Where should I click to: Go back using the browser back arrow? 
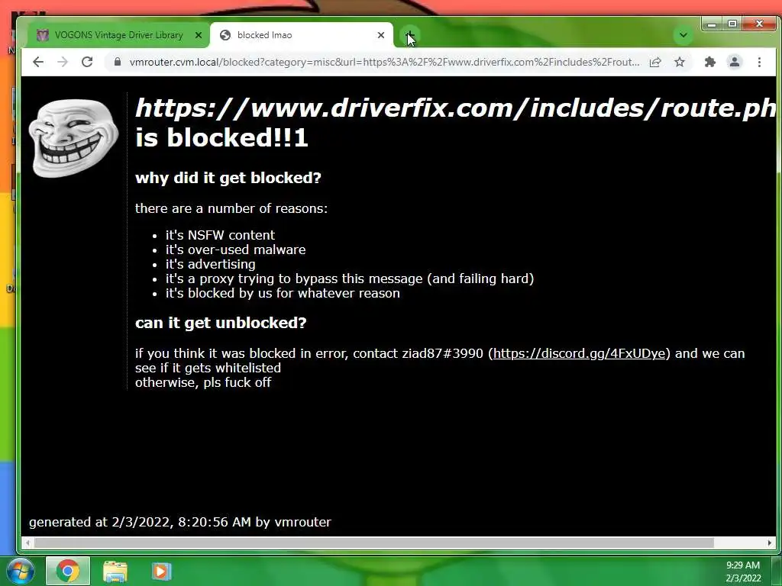(x=38, y=62)
